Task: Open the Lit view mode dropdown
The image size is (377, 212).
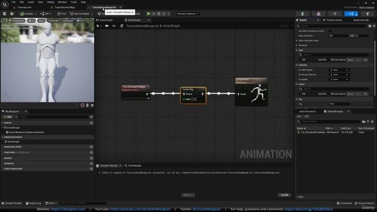Action: [x=31, y=21]
